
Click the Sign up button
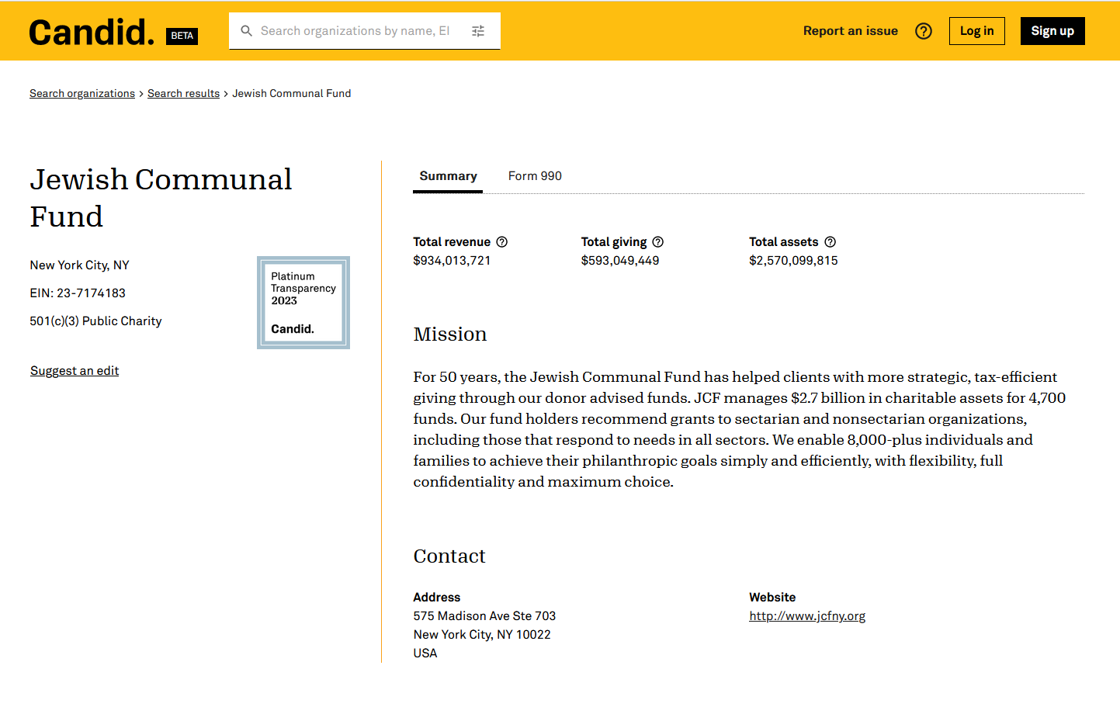point(1052,31)
